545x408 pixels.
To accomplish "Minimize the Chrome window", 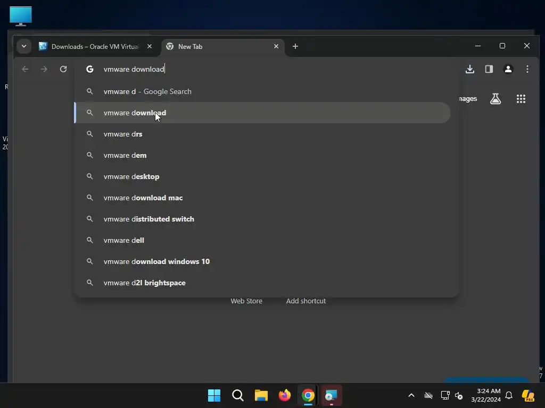I will [478, 46].
